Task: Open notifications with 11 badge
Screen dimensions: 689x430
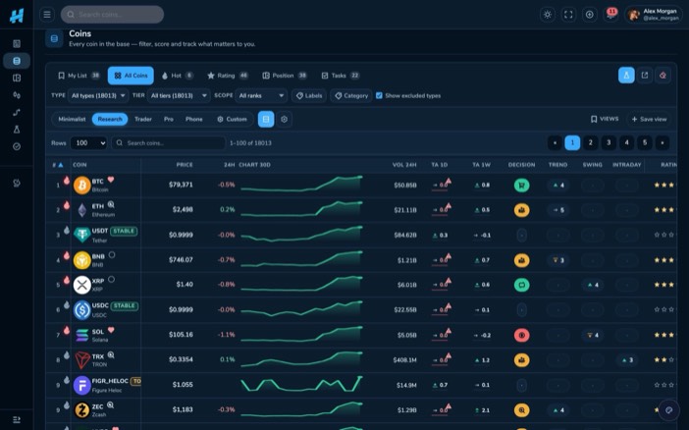Action: pos(610,15)
